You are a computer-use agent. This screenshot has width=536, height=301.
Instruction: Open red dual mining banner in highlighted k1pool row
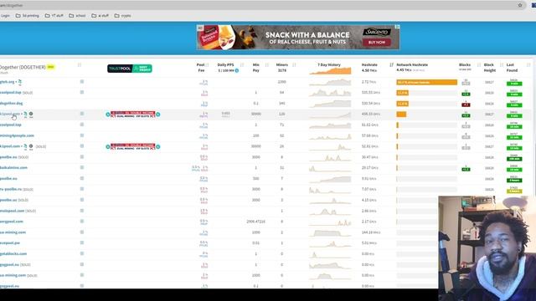(x=133, y=115)
